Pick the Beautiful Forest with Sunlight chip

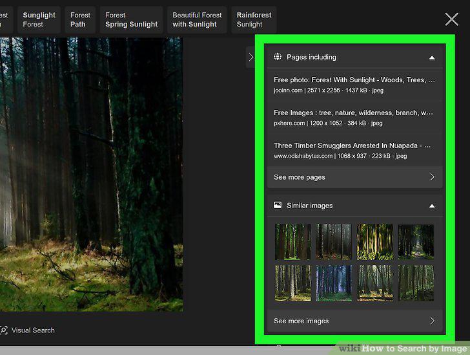coord(197,19)
